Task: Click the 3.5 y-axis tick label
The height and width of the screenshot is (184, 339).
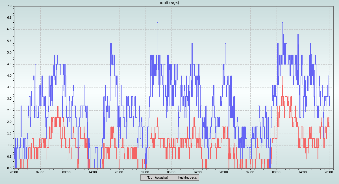Action: pos(9,87)
